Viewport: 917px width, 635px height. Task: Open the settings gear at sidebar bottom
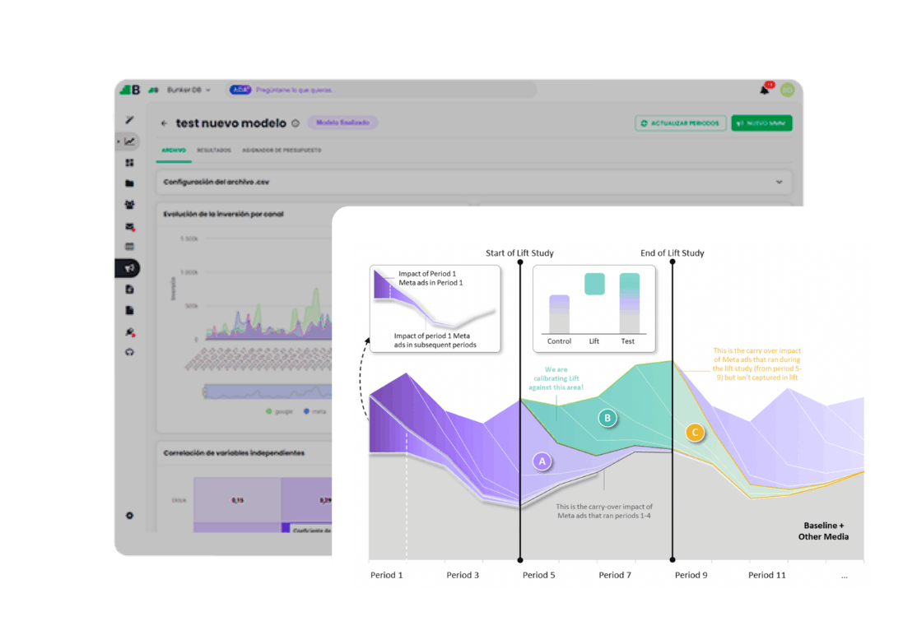pos(129,515)
